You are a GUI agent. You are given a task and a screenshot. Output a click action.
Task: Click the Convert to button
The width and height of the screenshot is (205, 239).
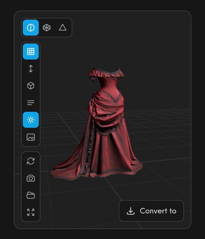151,211
